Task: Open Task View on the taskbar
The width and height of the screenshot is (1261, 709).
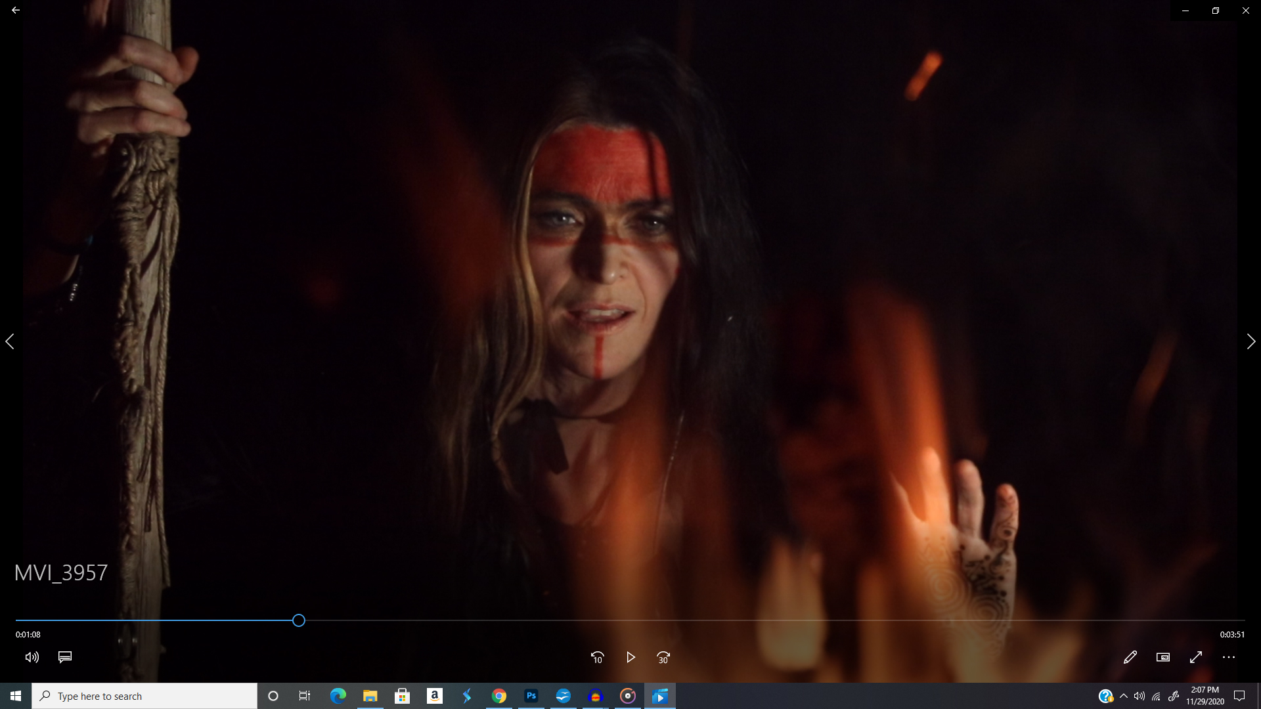Action: 305,696
